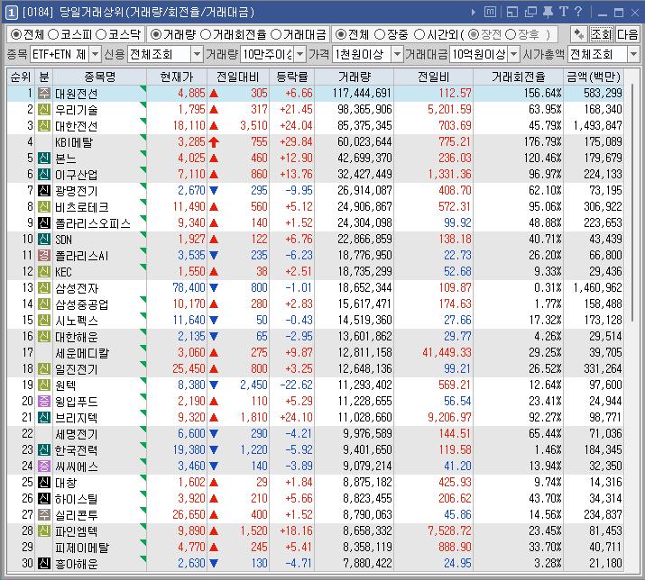Click the memo 'm' icon in title bar

(490, 12)
